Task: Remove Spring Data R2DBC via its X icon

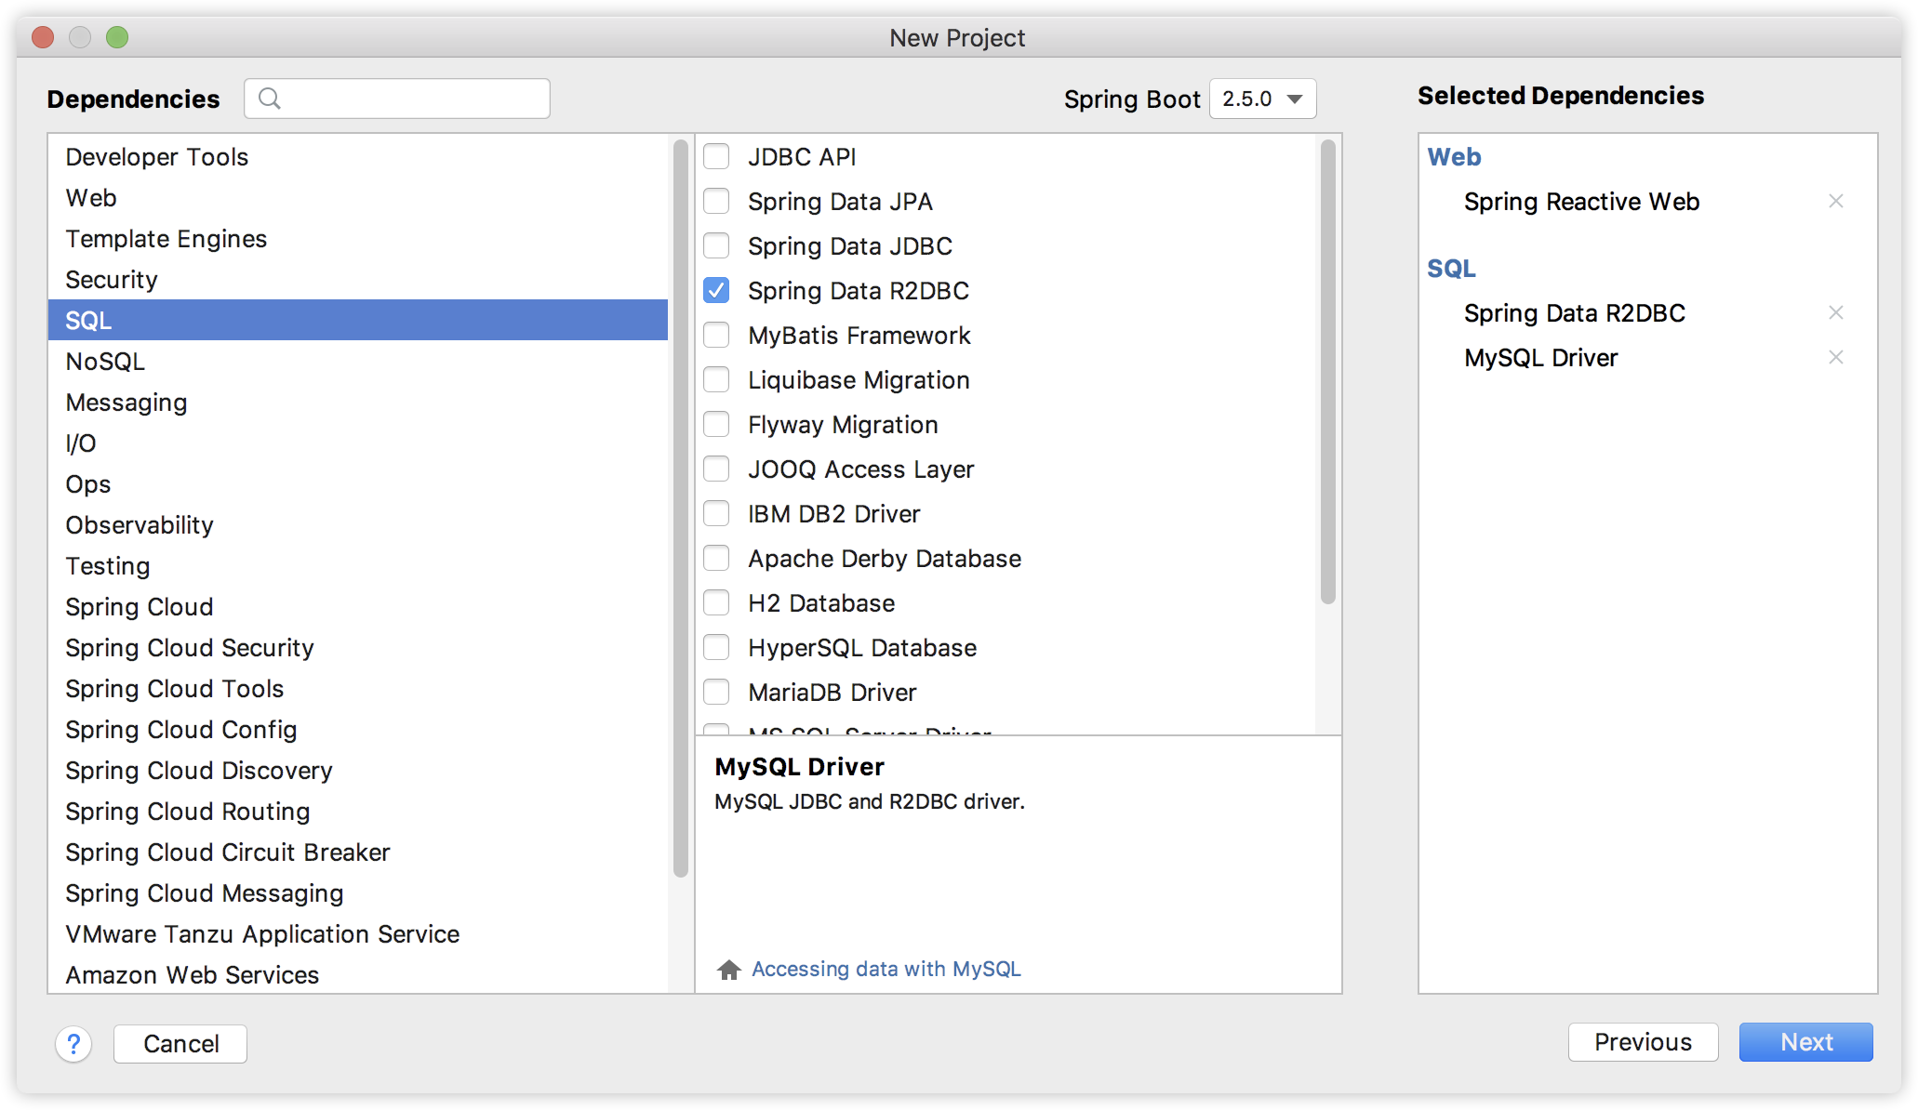Action: [x=1835, y=312]
